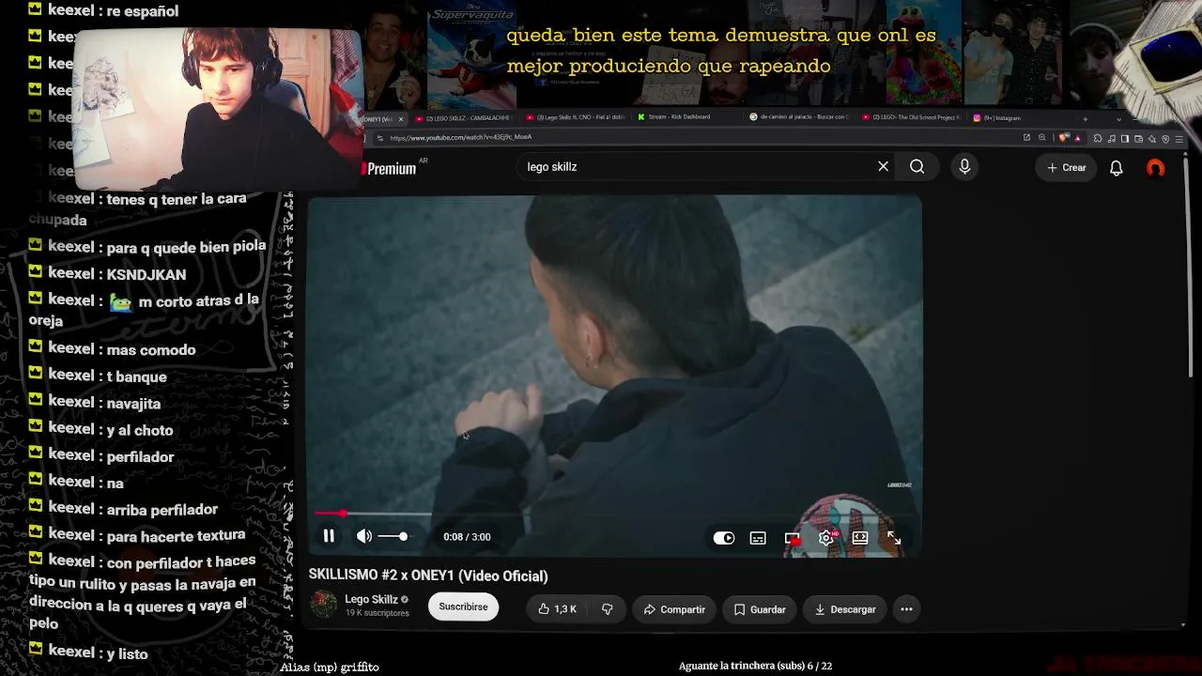The height and width of the screenshot is (676, 1202).
Task: Switch to theater mode view
Action: (x=859, y=538)
